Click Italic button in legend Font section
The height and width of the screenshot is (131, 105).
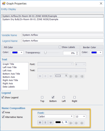click(45, 122)
